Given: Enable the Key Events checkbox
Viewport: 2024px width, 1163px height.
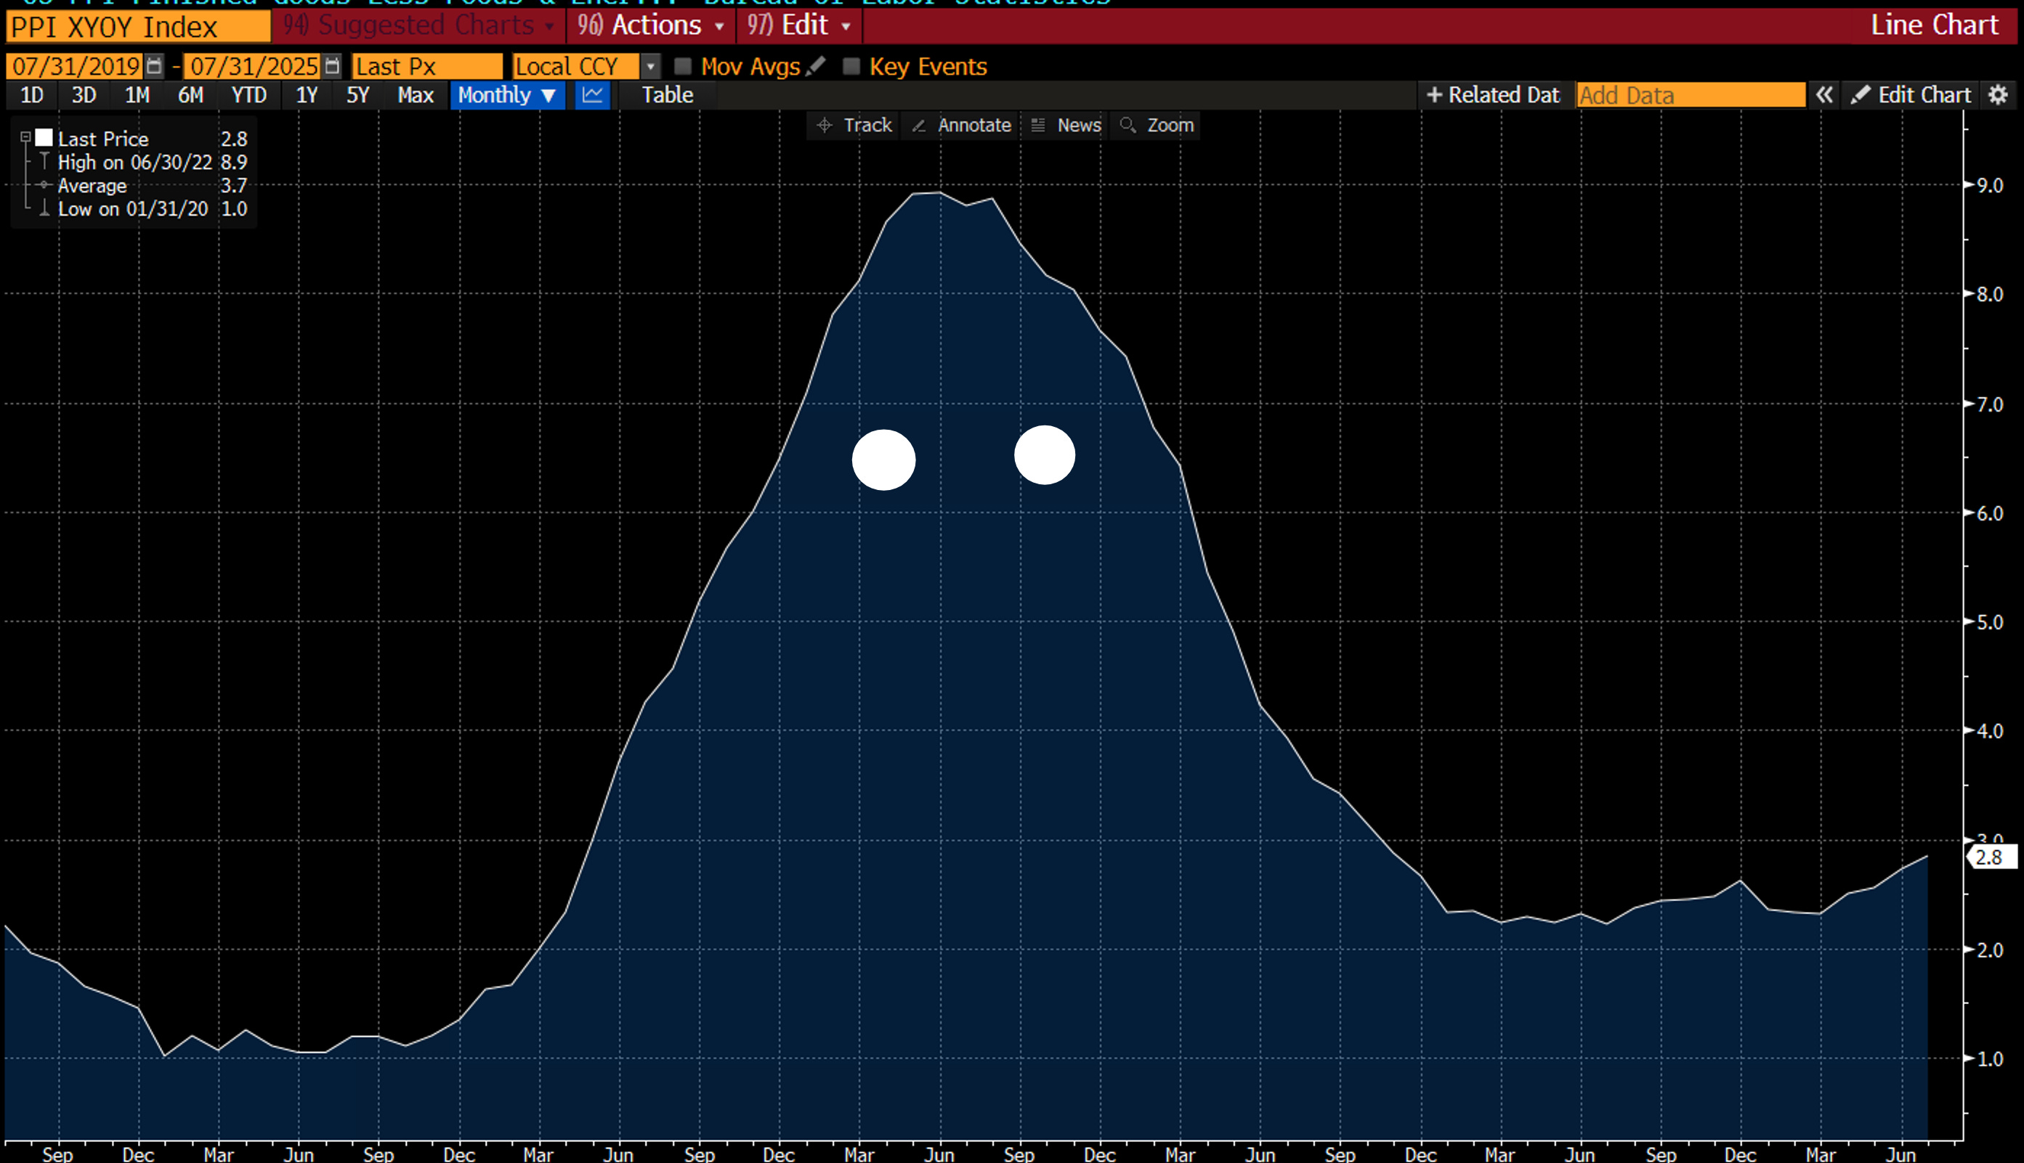Looking at the screenshot, I should 851,66.
